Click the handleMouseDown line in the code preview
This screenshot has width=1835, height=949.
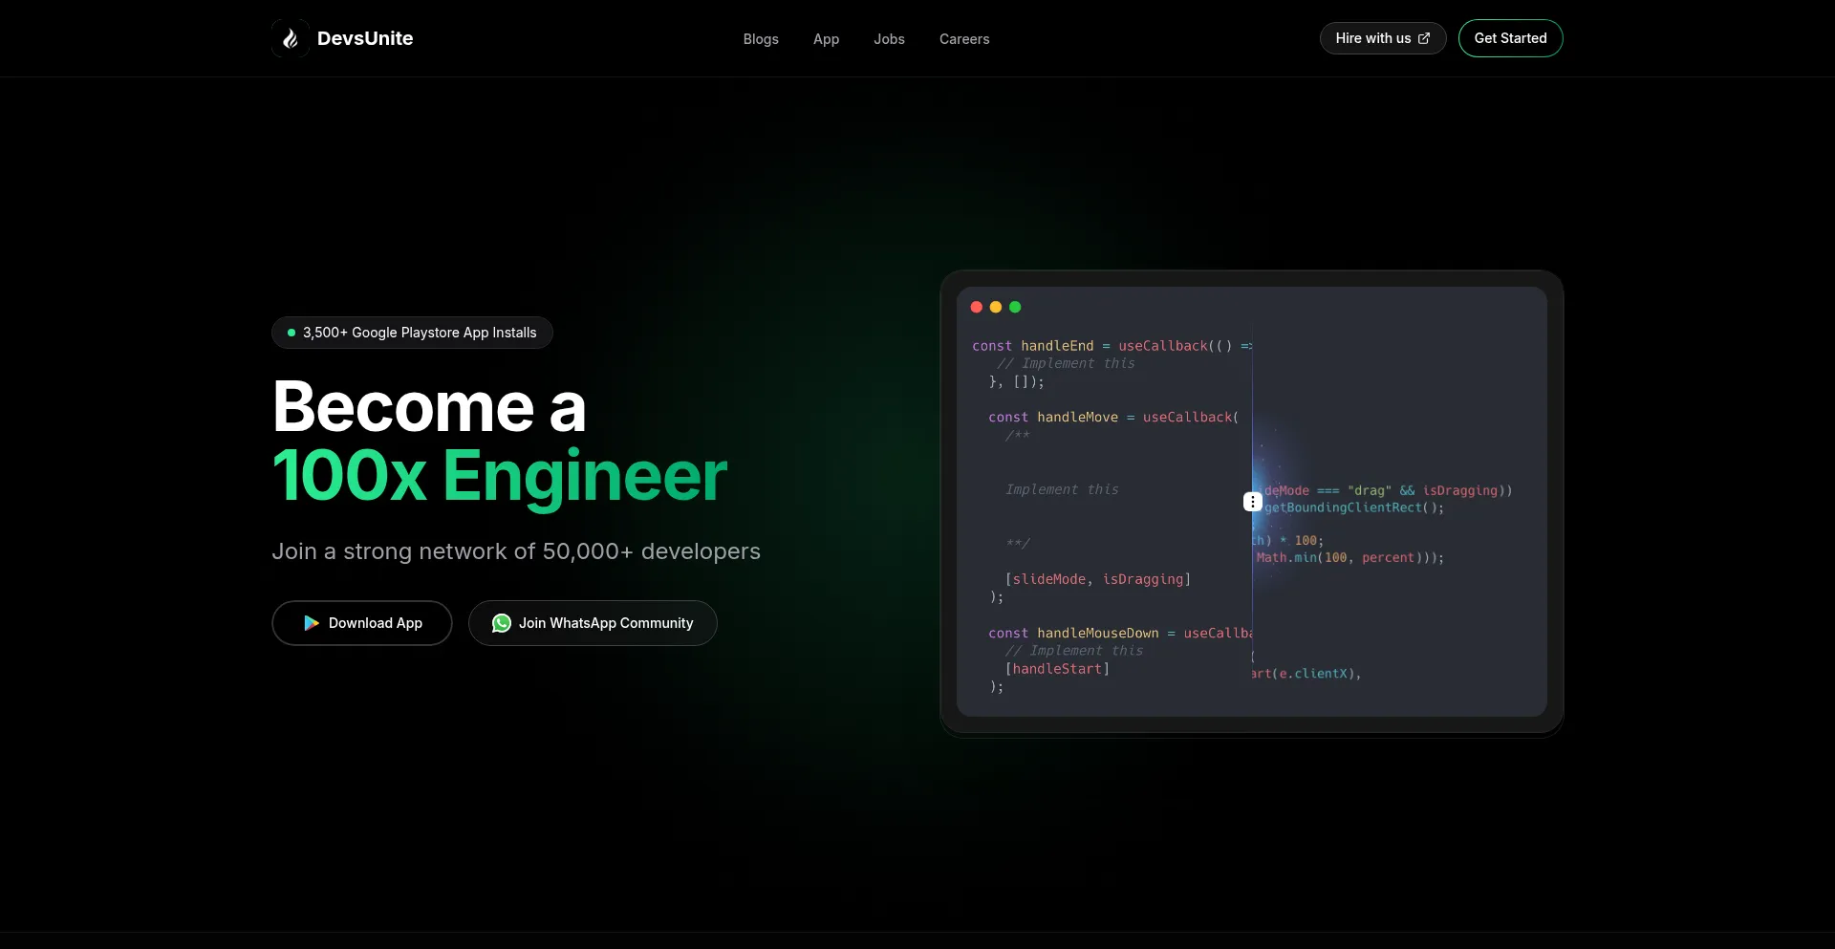point(1099,633)
